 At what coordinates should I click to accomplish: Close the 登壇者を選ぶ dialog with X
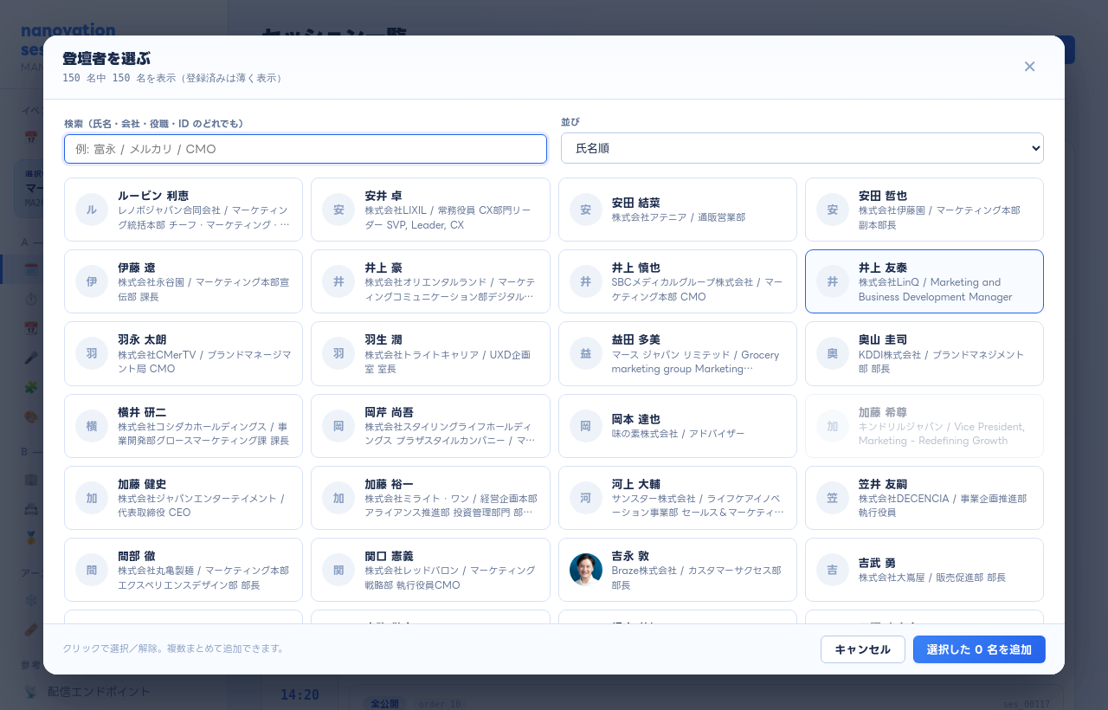(x=1029, y=67)
